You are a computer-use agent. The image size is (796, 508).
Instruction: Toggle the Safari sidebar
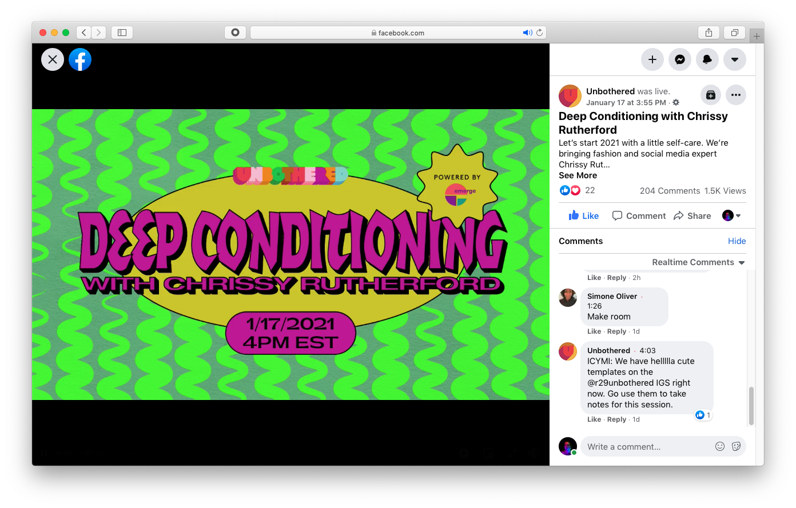coord(122,33)
